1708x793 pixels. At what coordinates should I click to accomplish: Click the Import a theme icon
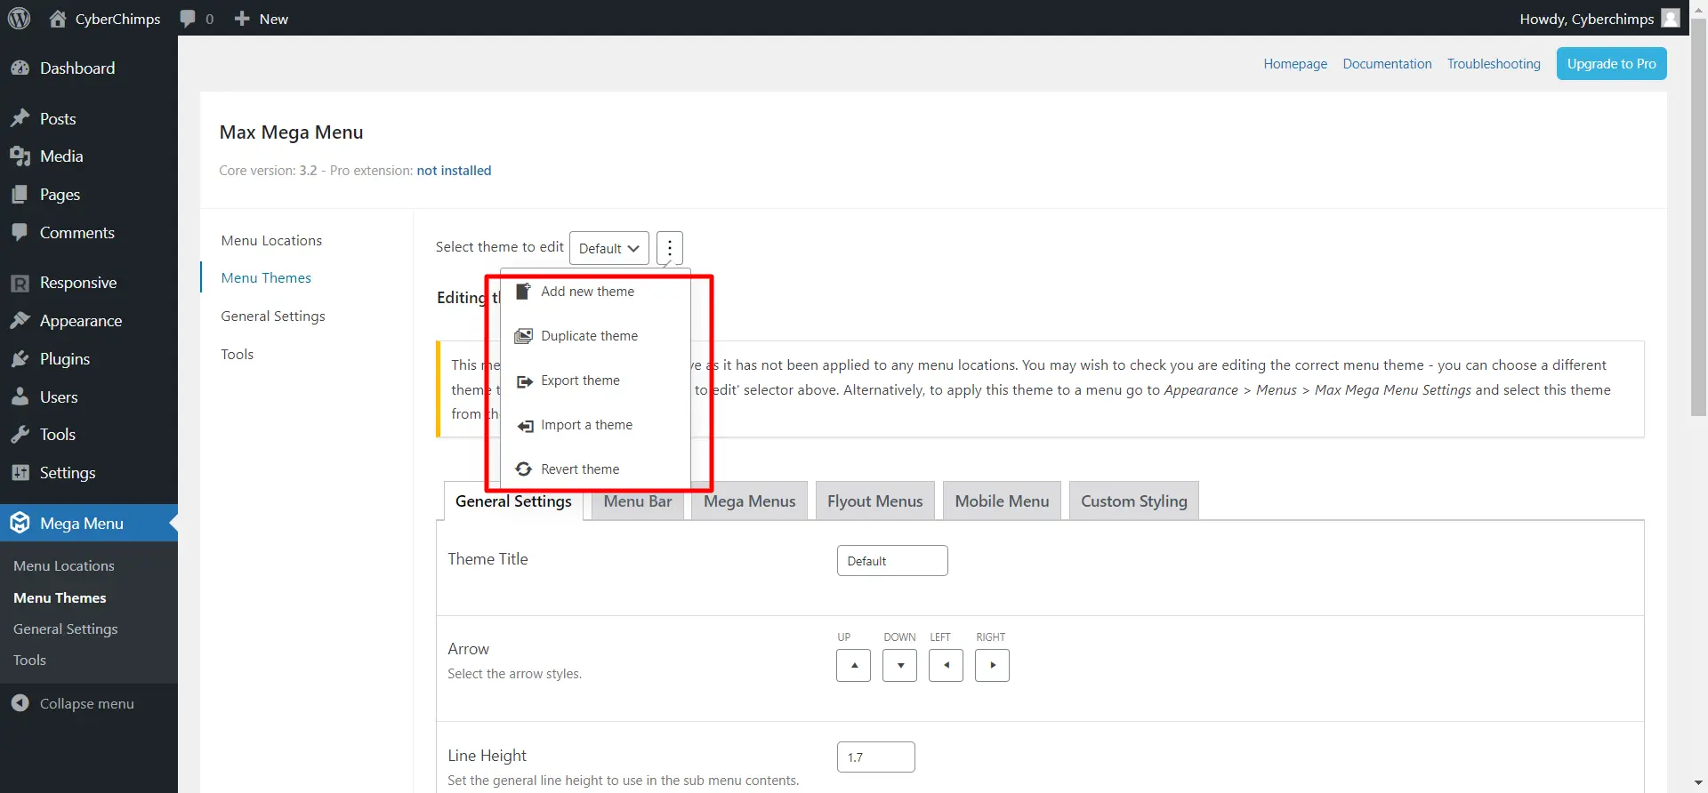[524, 426]
